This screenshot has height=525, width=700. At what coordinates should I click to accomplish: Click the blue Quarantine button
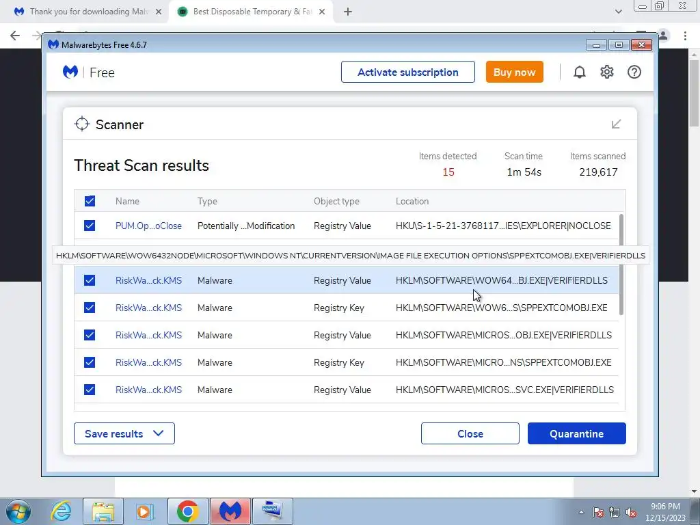(577, 433)
